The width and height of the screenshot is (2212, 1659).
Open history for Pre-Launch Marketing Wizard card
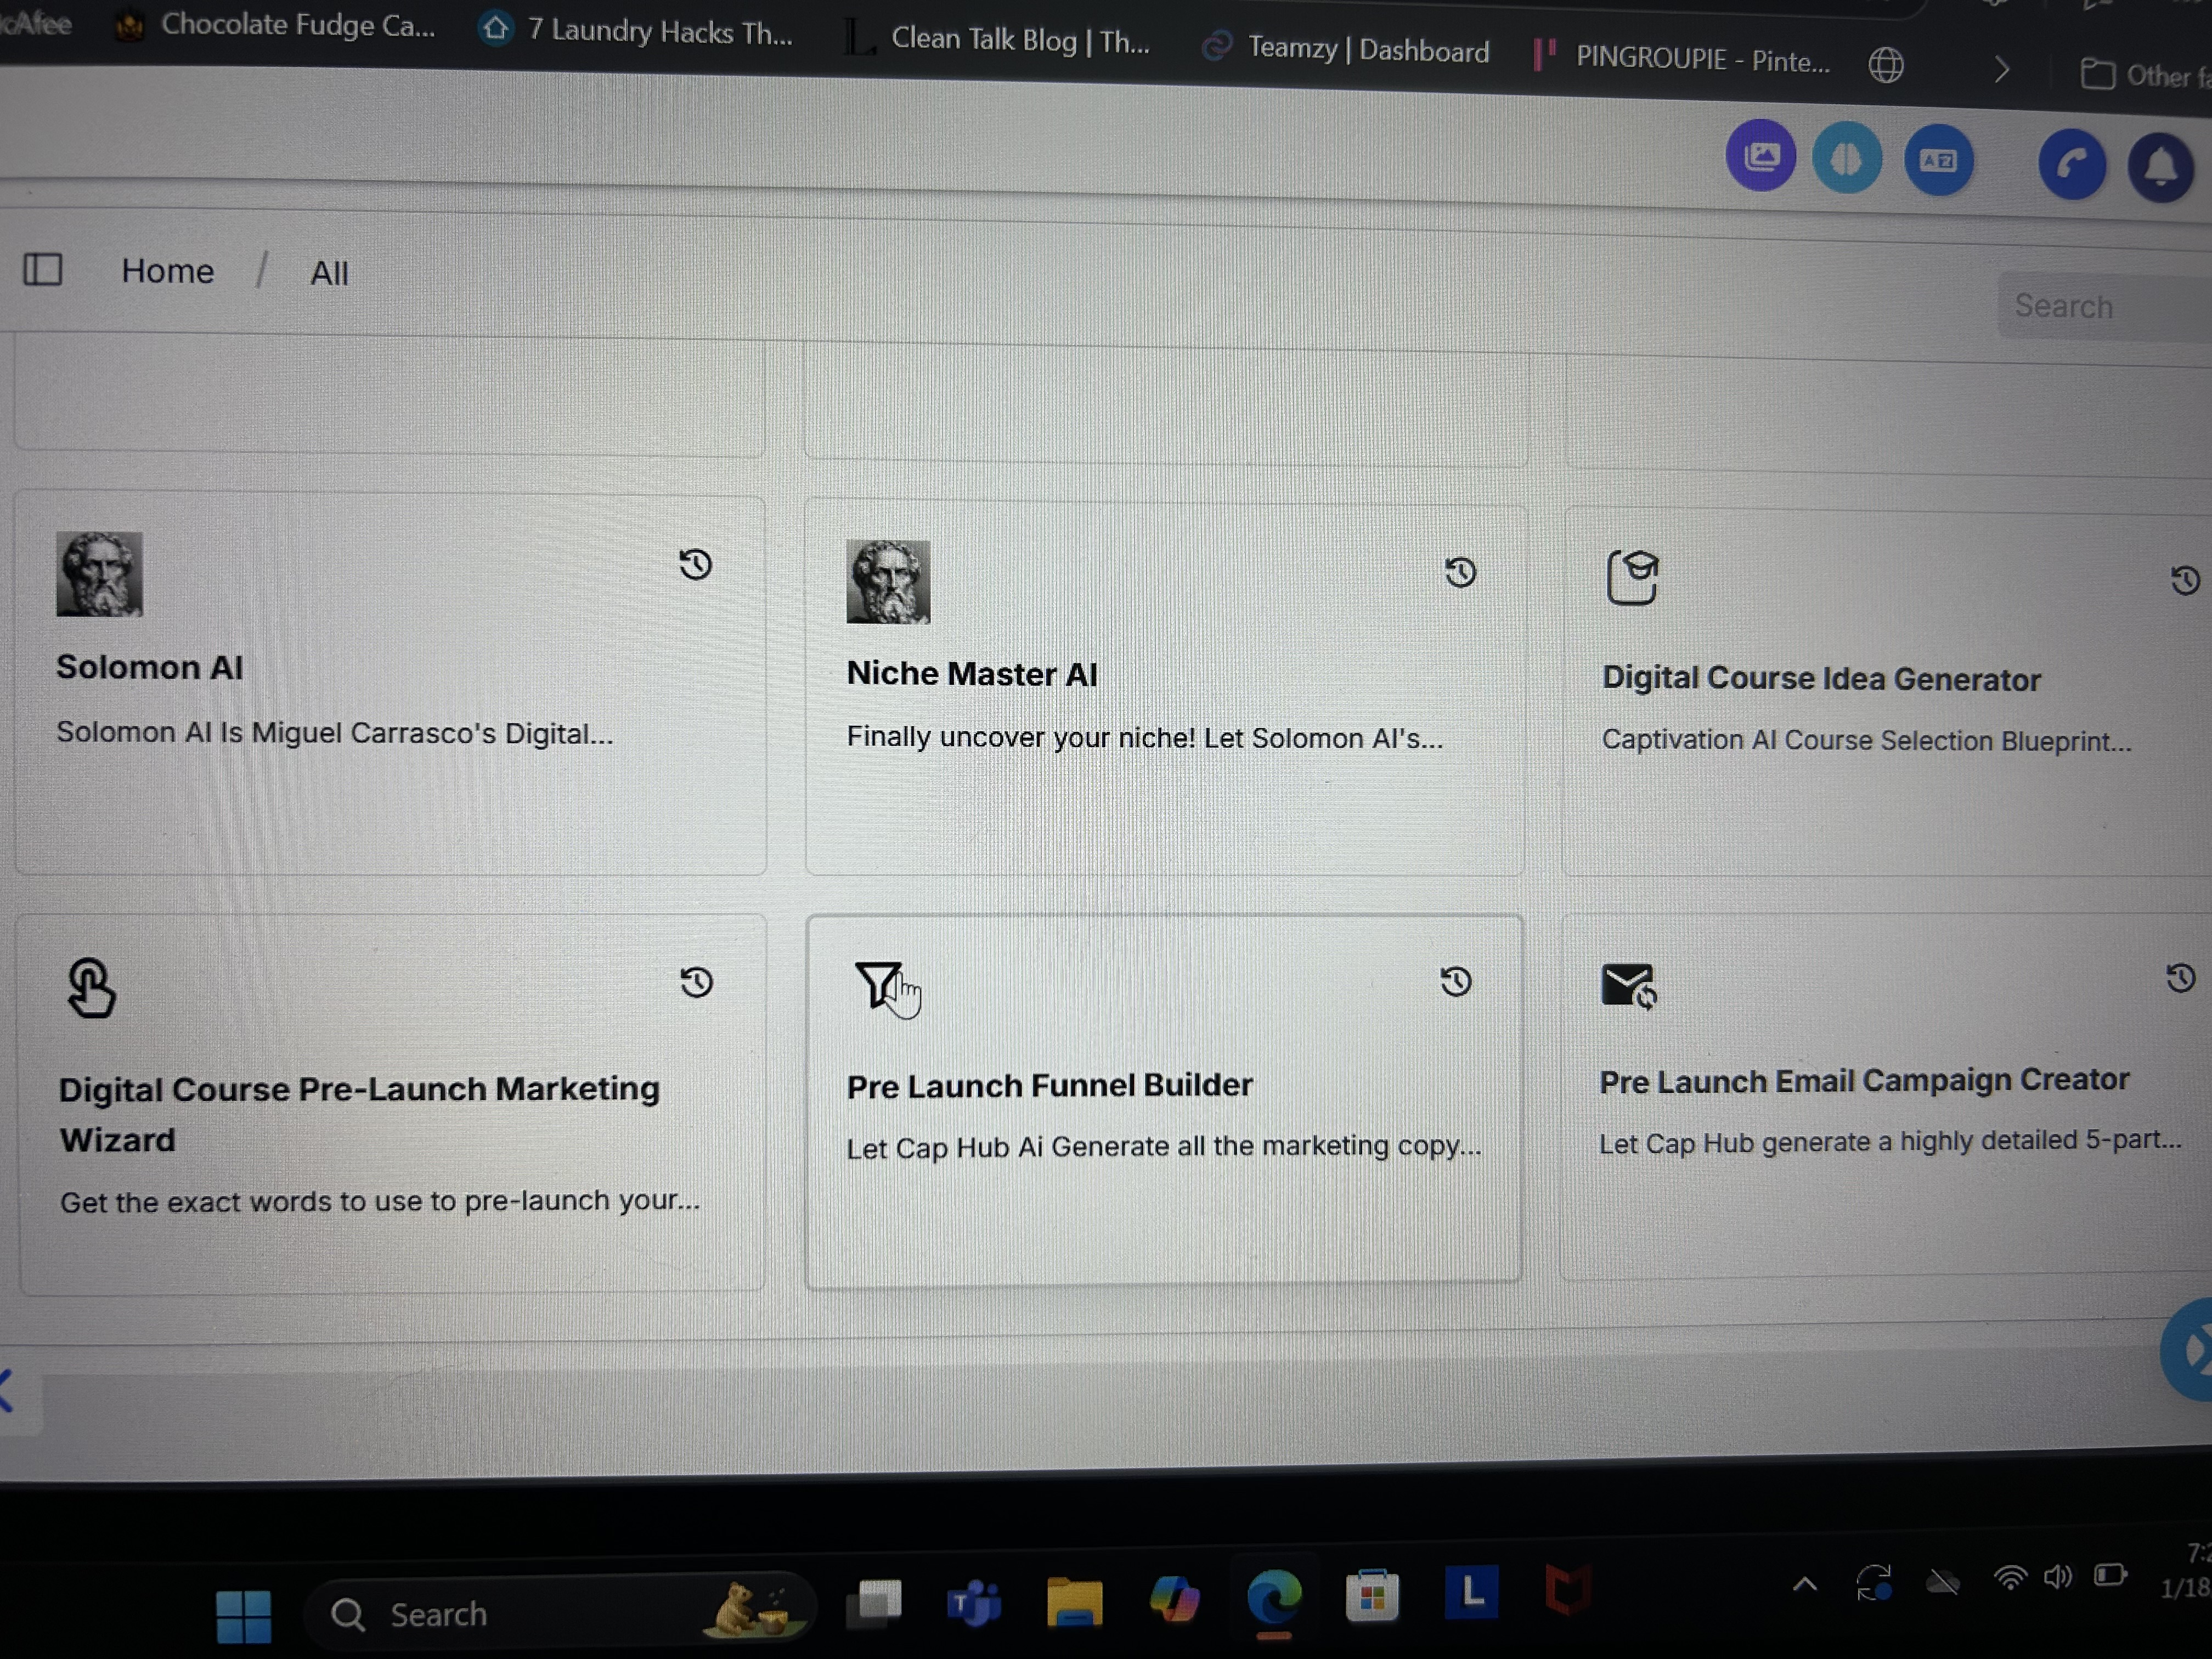pos(697,982)
